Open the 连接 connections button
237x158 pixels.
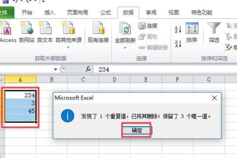tap(148, 26)
